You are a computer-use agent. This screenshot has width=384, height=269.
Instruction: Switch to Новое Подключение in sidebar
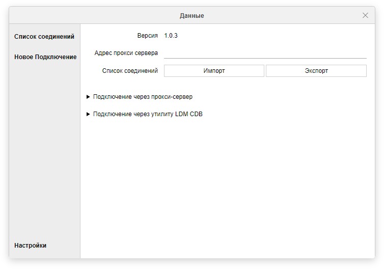(x=45, y=57)
